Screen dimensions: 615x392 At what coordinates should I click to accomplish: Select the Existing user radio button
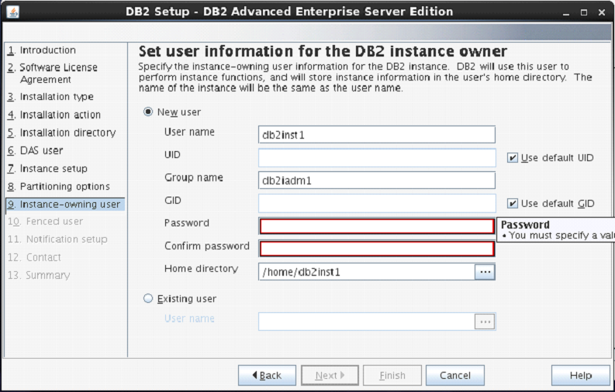tap(148, 298)
